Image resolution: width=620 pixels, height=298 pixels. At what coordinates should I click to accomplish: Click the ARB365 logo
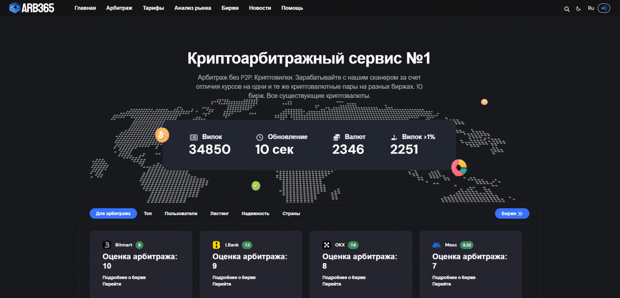[32, 8]
